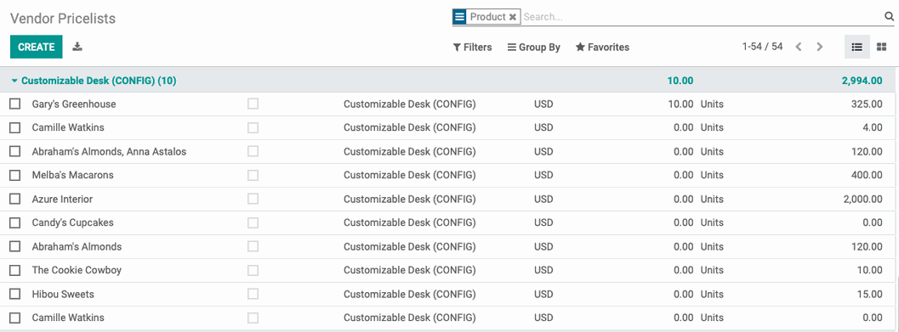Click the 325.00 price cell

[867, 104]
